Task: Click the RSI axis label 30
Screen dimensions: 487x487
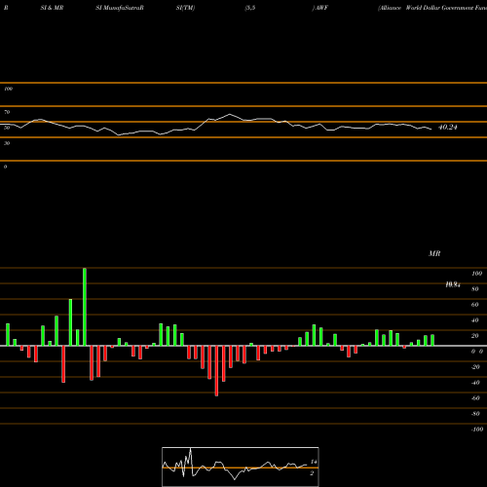Action: pyautogui.click(x=7, y=143)
